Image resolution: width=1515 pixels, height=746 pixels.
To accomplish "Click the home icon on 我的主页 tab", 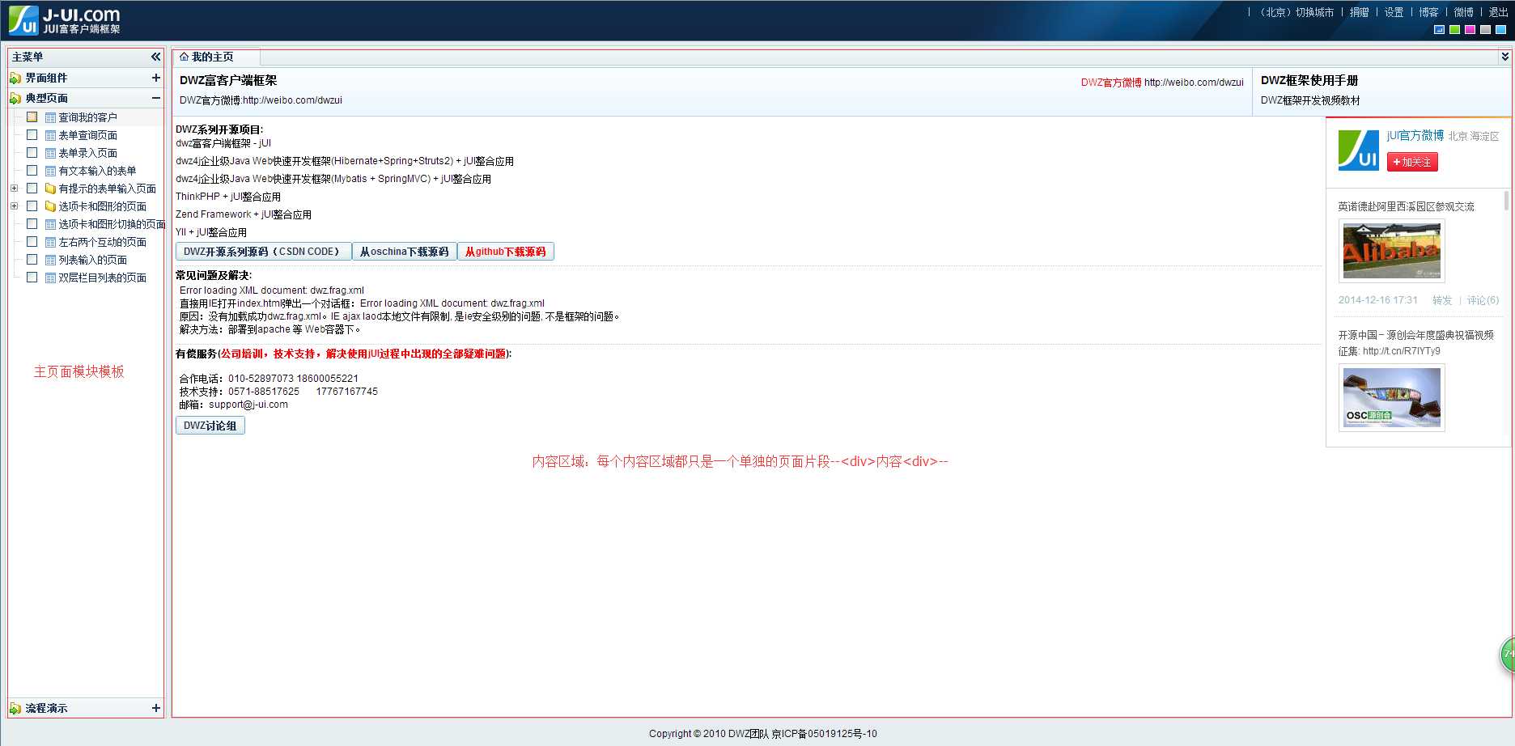I will pos(184,57).
